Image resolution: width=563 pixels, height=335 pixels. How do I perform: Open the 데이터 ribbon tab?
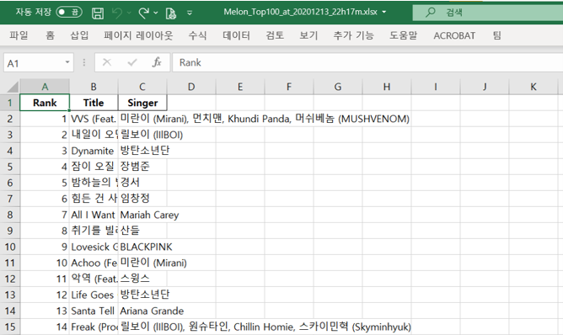[236, 35]
